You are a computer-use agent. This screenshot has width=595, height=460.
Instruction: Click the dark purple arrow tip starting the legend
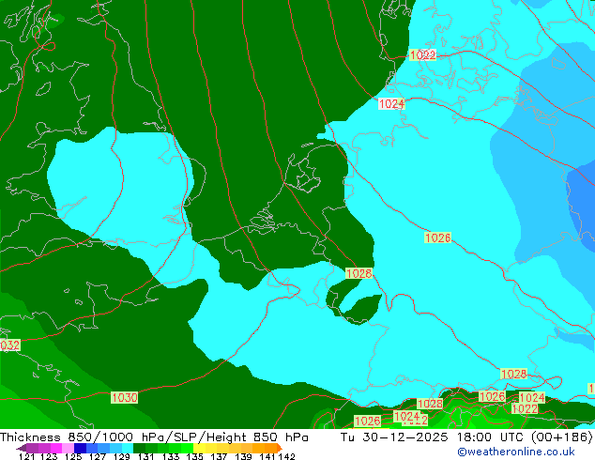22,448
